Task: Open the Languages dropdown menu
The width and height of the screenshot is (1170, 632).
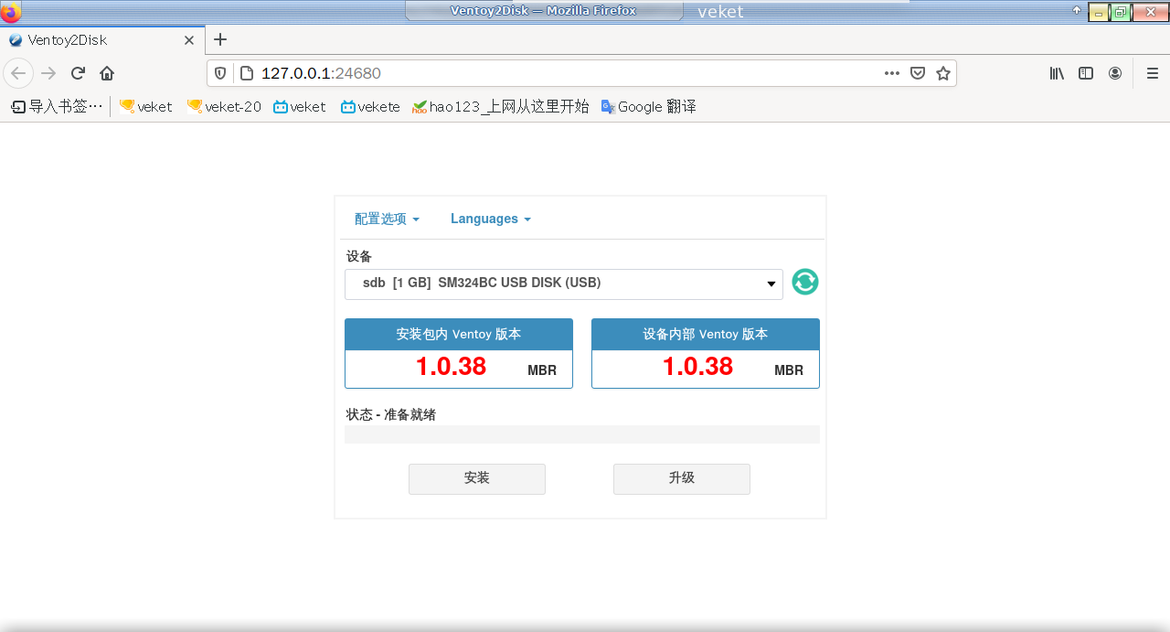Action: 490,219
